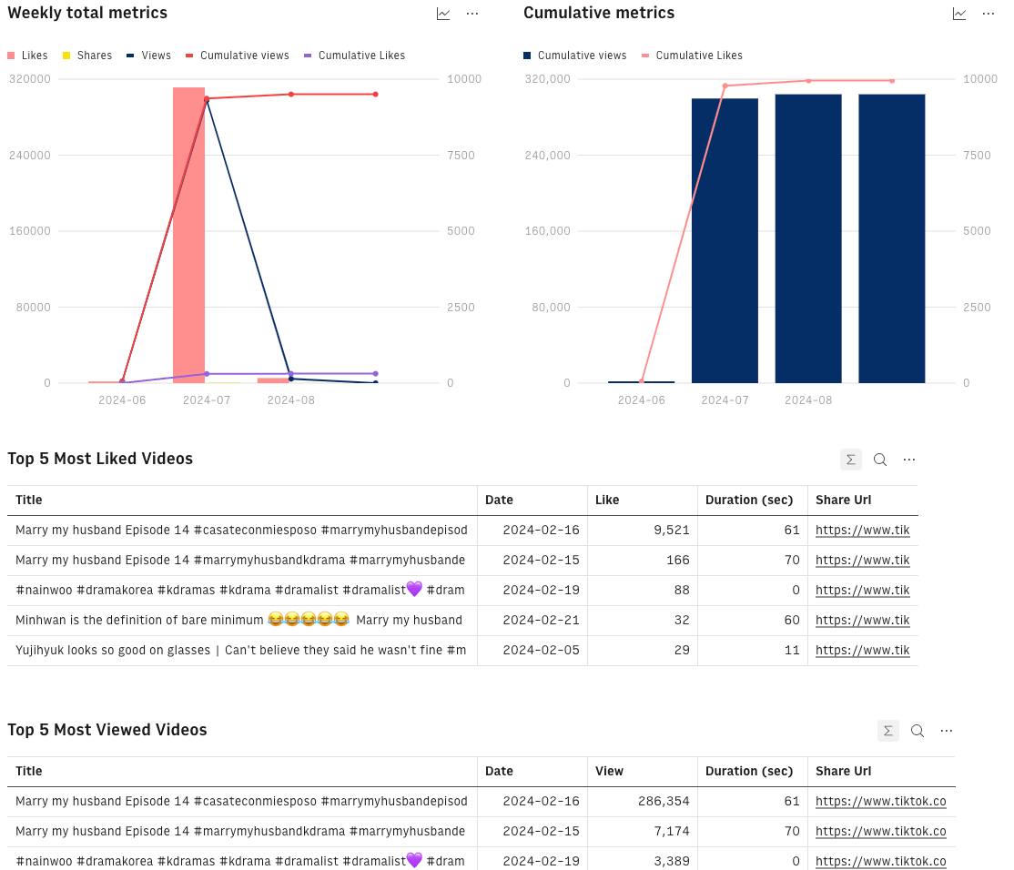This screenshot has width=1014, height=870.
Task: Open share URL of most liked video
Action: (x=863, y=530)
